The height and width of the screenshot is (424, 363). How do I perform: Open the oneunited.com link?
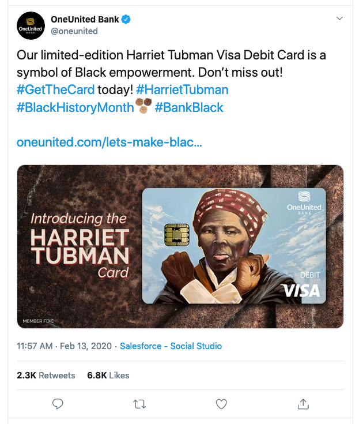pos(109,142)
